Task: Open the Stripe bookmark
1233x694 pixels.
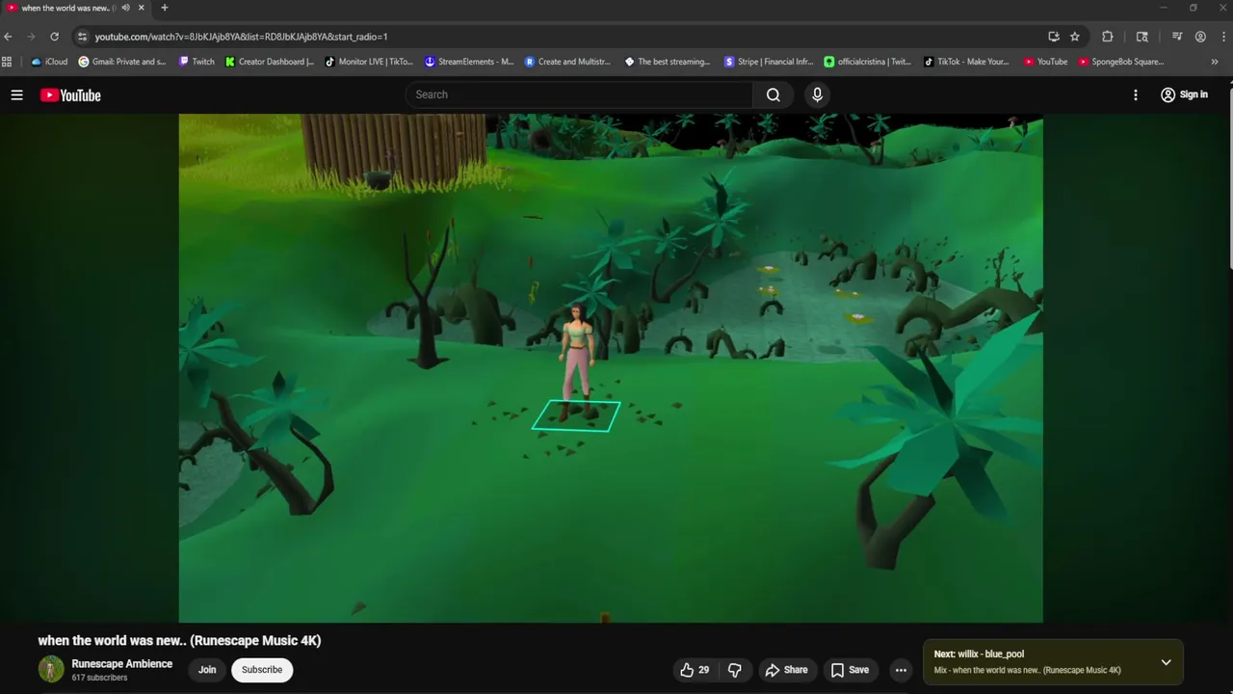Action: [769, 62]
